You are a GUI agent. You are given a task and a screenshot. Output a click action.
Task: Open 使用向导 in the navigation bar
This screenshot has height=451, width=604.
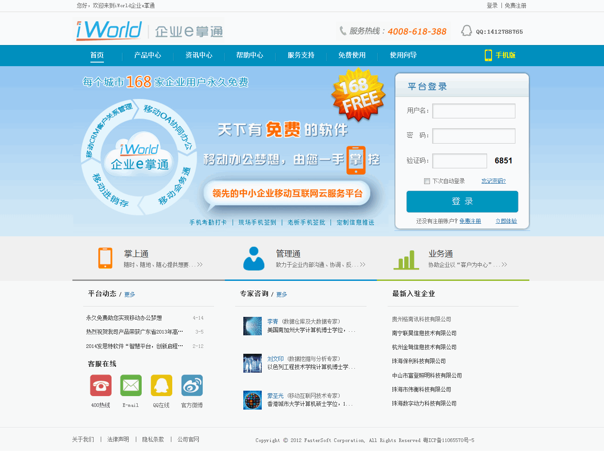403,55
